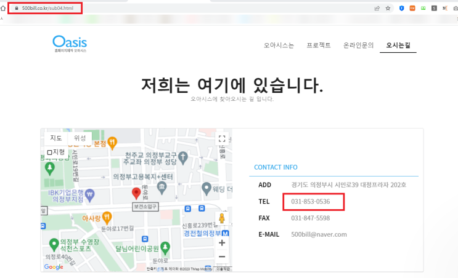The width and height of the screenshot is (458, 278).
Task: Click the red location pin on map
Action: (136, 193)
